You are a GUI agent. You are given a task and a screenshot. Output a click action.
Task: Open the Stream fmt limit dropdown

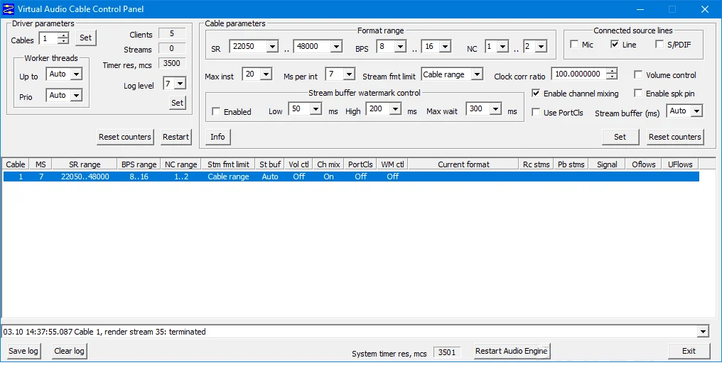point(477,74)
